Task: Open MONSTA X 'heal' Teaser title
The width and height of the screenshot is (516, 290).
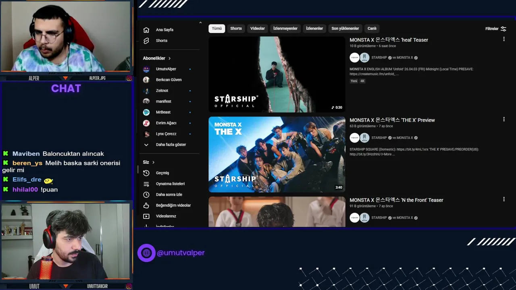Action: tap(389, 40)
